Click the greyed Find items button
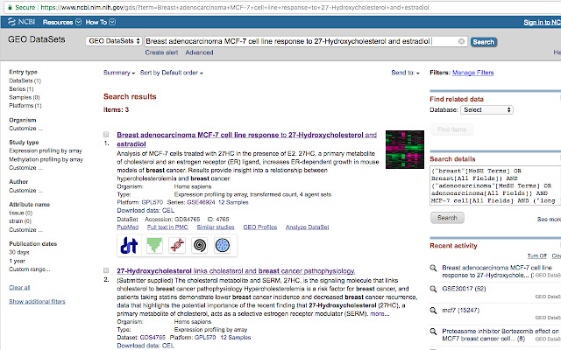This screenshot has height=350, width=561. (x=451, y=129)
